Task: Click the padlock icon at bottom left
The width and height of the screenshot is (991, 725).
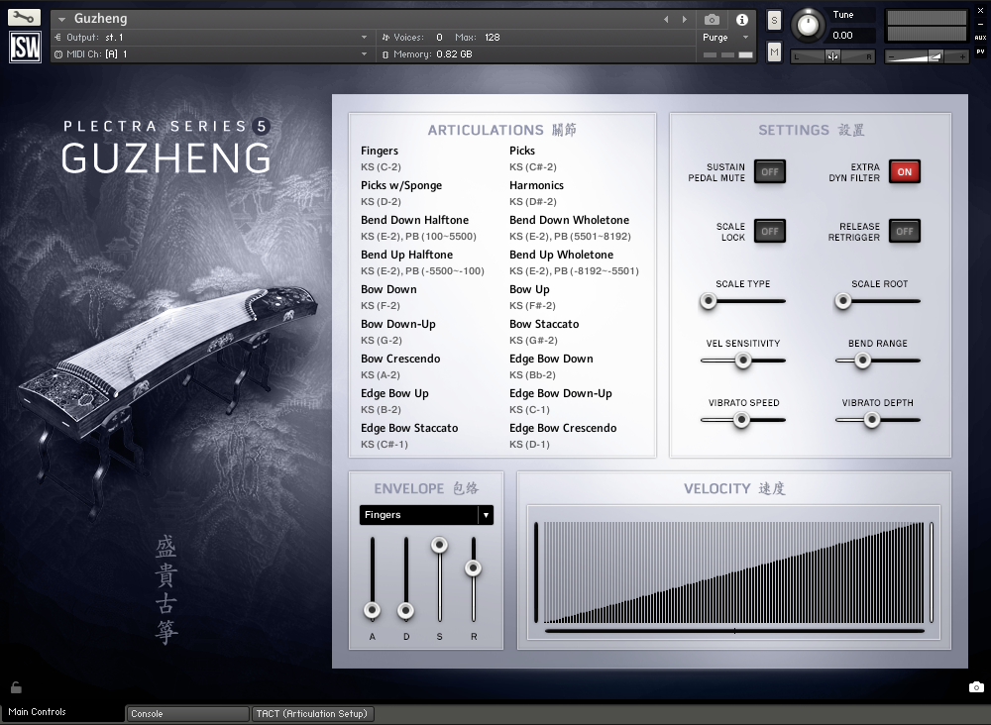Action: (14, 686)
